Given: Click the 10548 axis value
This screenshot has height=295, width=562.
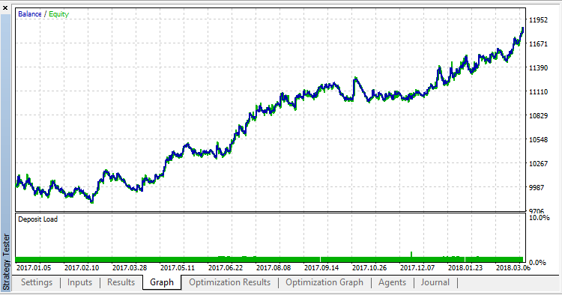Looking at the screenshot, I should click(538, 139).
